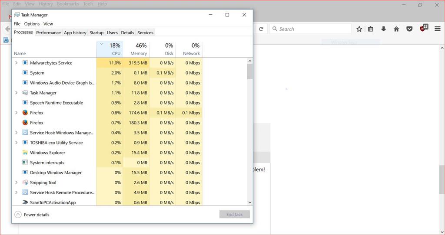This screenshot has width=445, height=235.
Task: Sort by the Name column header
Action: pyautogui.click(x=54, y=49)
